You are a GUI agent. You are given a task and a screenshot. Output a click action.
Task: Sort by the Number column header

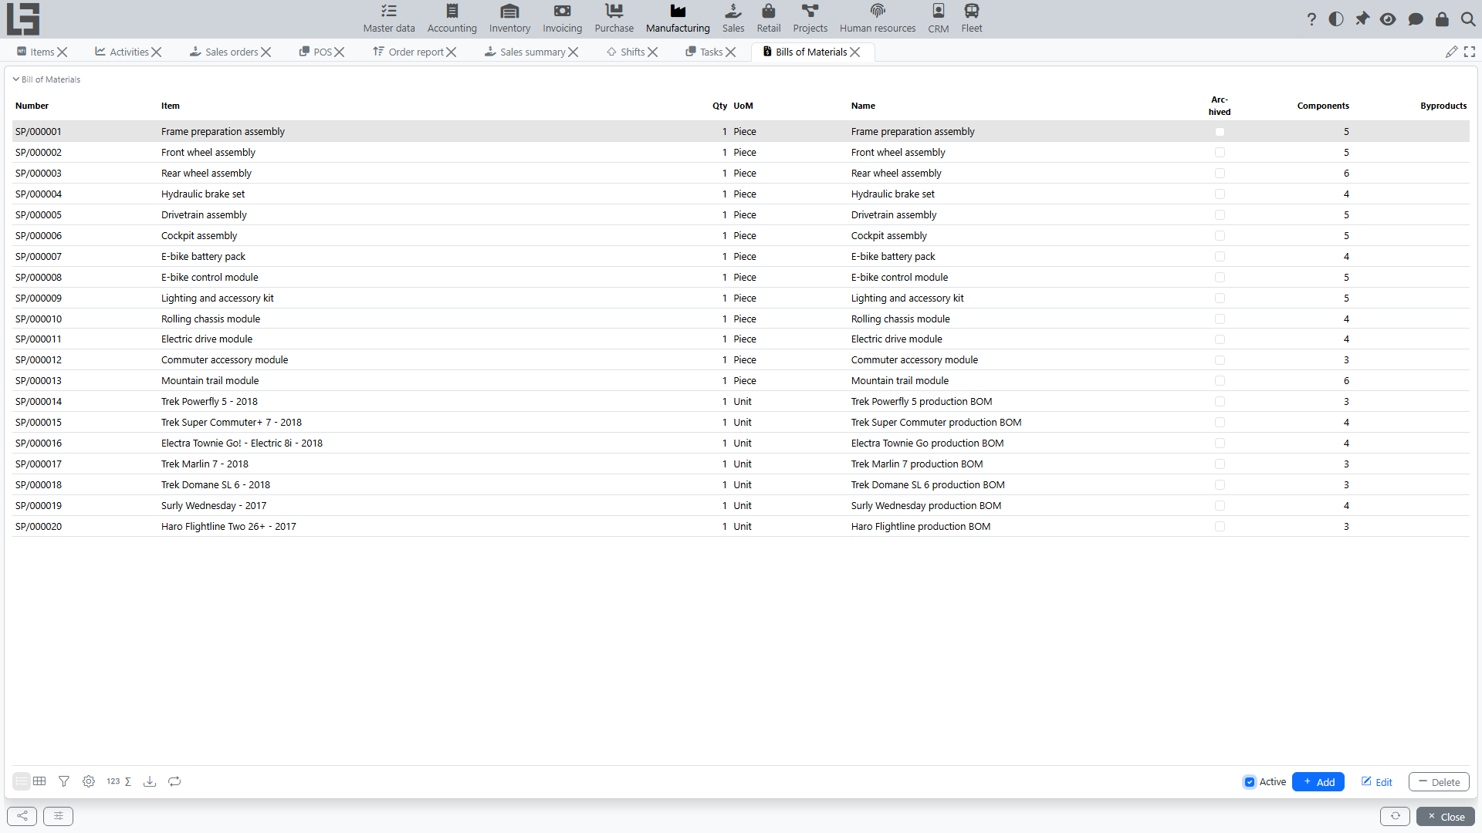coord(32,106)
